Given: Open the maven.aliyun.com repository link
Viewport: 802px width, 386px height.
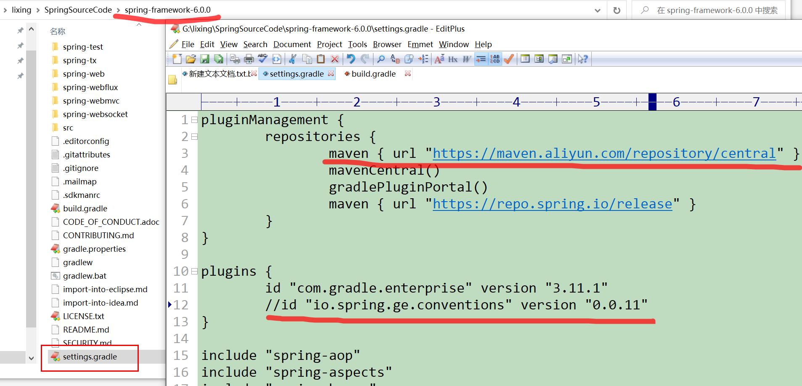Looking at the screenshot, I should 604,154.
